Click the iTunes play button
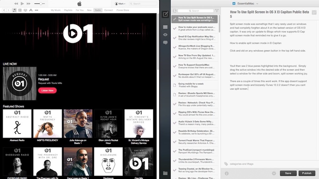This screenshot has height=179, width=319. point(22,3)
